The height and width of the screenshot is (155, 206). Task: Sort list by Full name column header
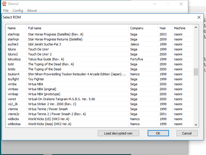tap(77, 28)
